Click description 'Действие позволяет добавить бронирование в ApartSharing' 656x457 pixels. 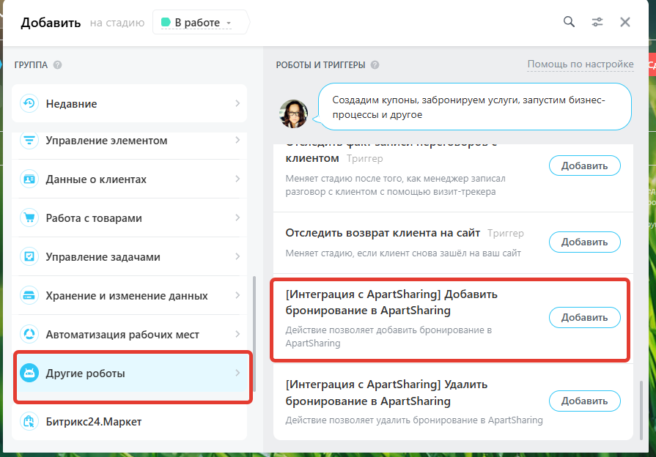click(x=388, y=337)
